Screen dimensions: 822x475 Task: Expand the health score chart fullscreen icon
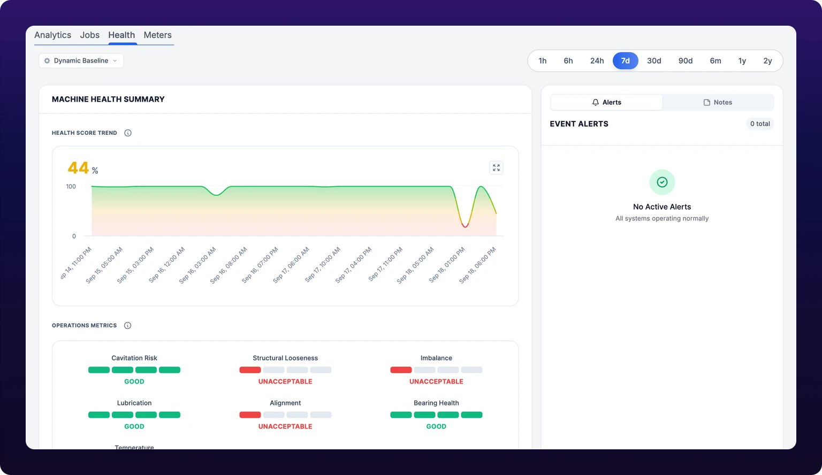click(x=496, y=168)
